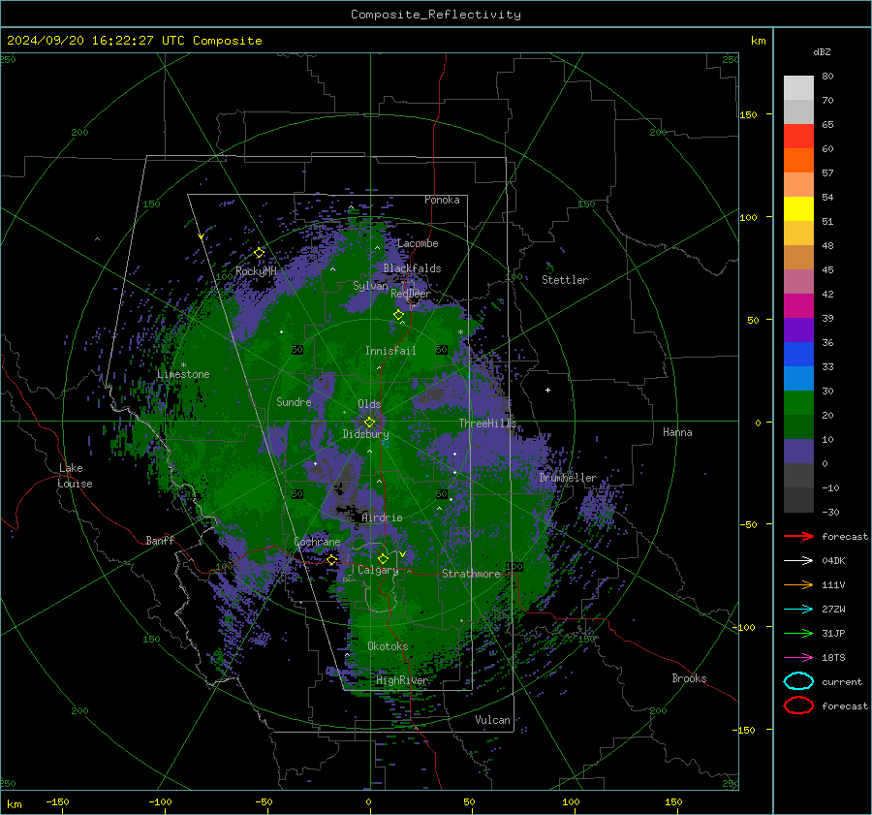This screenshot has height=815, width=872.
Task: Click the Blackfalds city label
Action: tap(412, 268)
